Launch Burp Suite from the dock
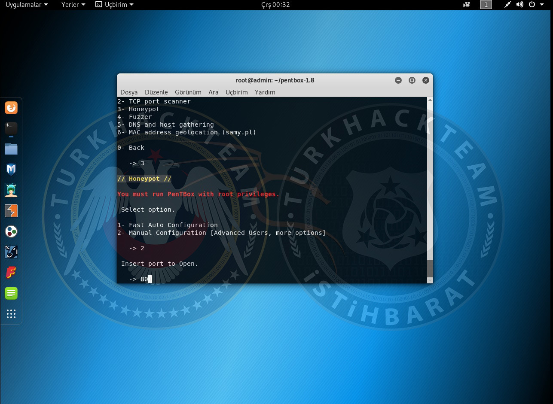This screenshot has width=553, height=404. [x=11, y=211]
